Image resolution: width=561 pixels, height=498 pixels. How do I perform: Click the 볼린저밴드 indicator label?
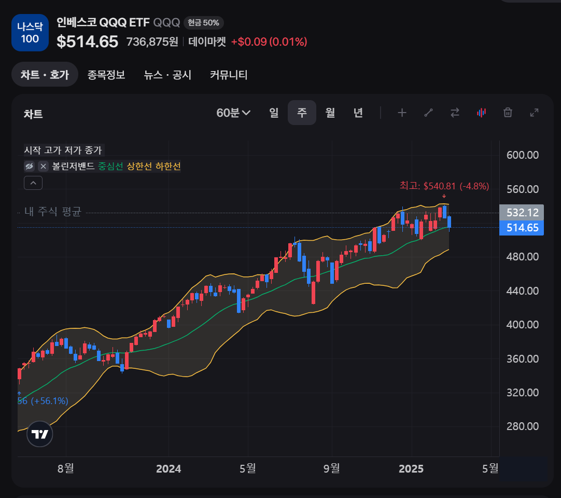[x=73, y=166]
